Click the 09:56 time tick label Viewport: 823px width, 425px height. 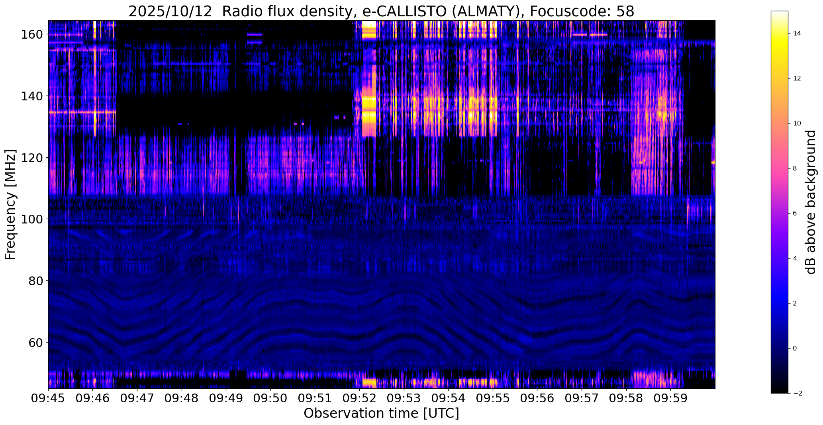pos(537,398)
